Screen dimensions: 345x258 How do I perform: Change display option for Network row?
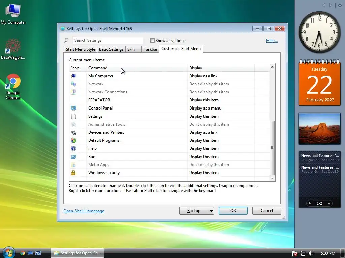tap(209, 84)
